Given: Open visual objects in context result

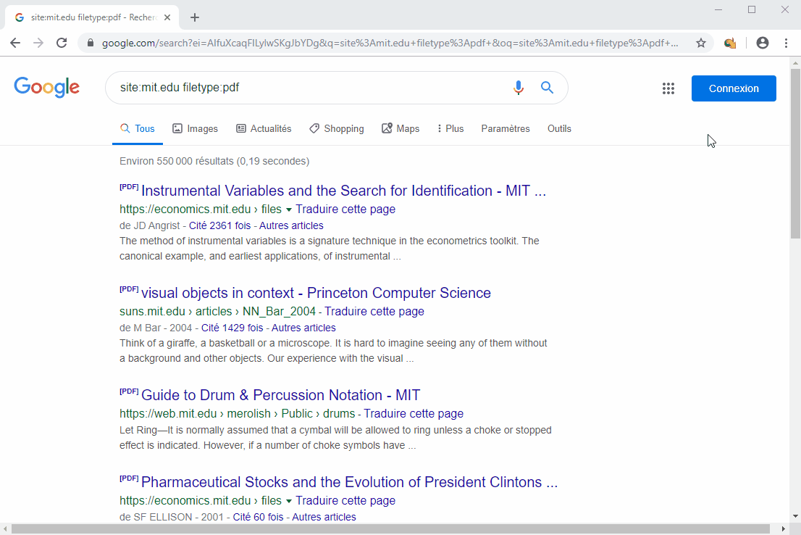Looking at the screenshot, I should tap(316, 293).
